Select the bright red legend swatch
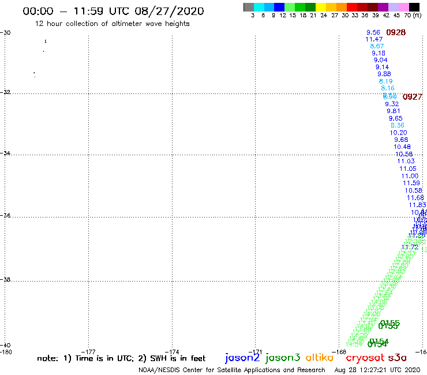 pos(352,7)
